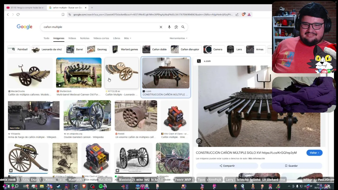Select the Lens filter chip
This screenshot has height=190, width=338.
(x=235, y=49)
